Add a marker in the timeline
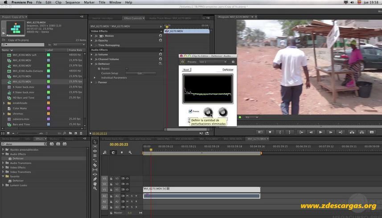Viewport: 382px width, 218px height. click(122, 153)
